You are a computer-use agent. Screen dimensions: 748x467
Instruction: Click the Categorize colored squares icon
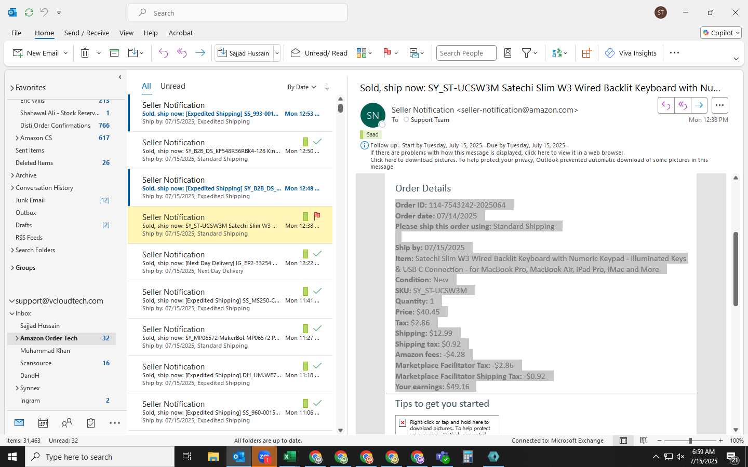tap(362, 53)
